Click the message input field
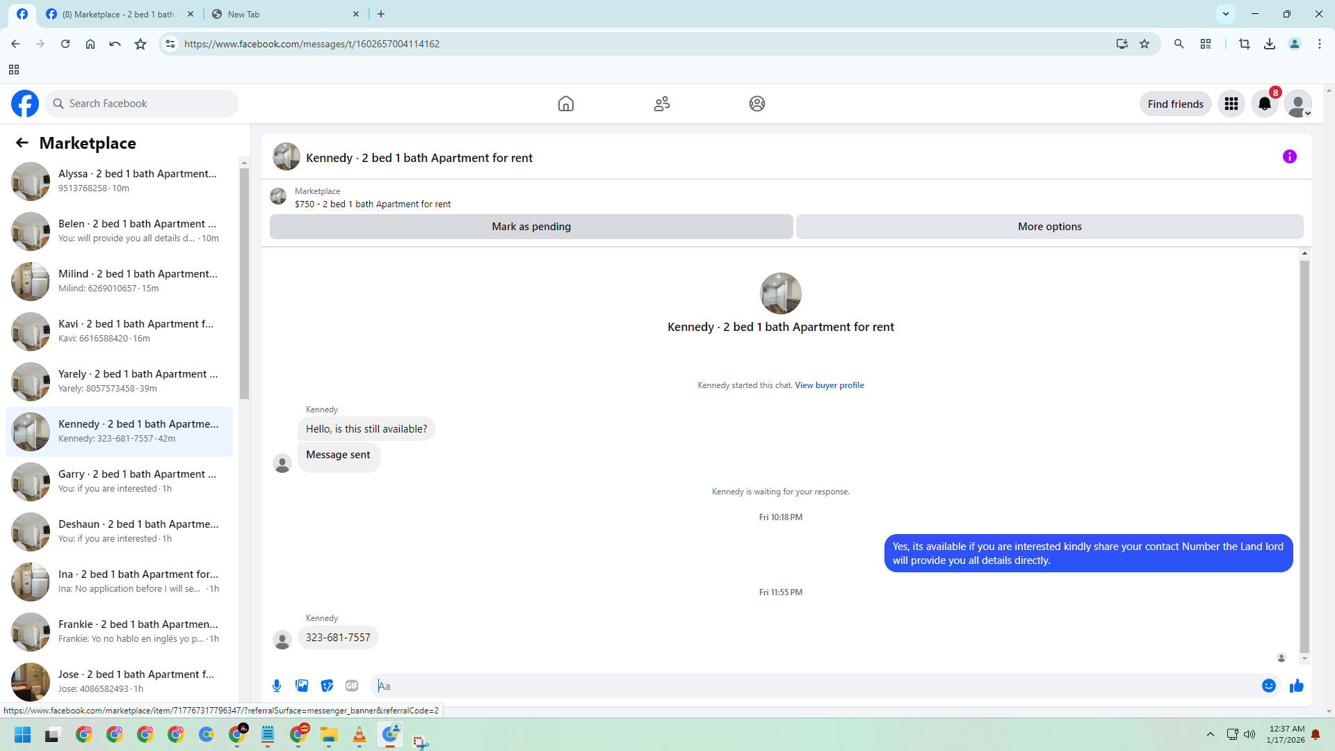 coord(814,686)
